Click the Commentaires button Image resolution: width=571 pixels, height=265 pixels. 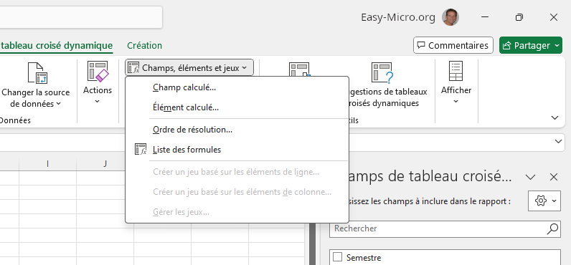click(453, 45)
